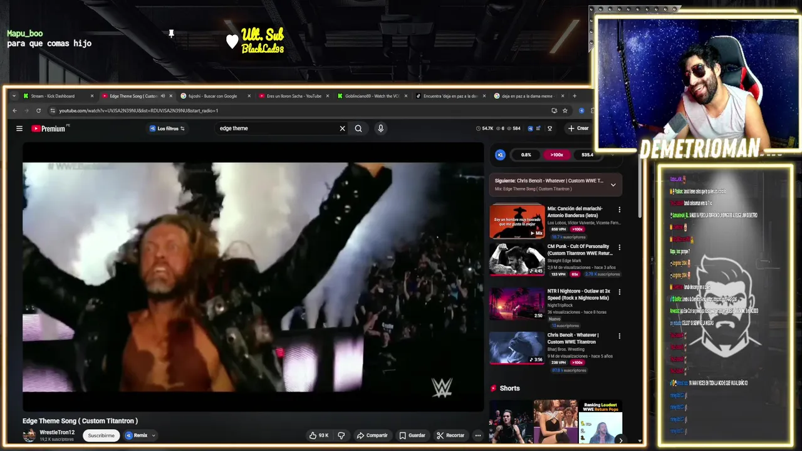
Task: Mute the Edge Theme Song tab audio
Action: coord(162,96)
